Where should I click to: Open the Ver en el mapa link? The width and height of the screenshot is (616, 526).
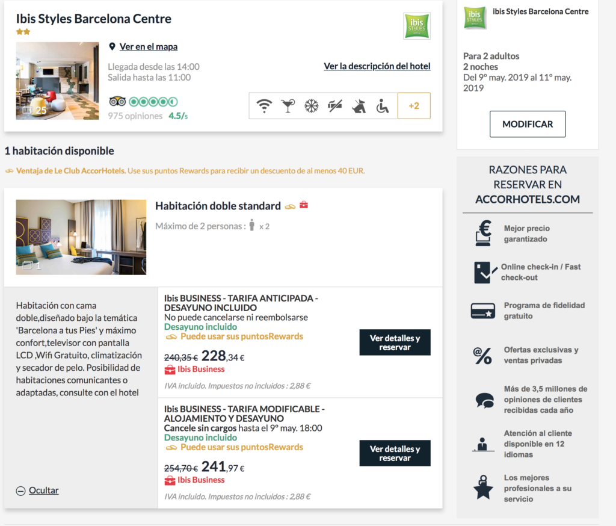pos(149,47)
